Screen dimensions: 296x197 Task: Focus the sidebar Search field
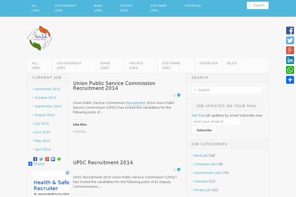coord(227,90)
